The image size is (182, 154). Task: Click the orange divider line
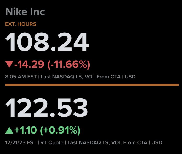click(x=92, y=85)
